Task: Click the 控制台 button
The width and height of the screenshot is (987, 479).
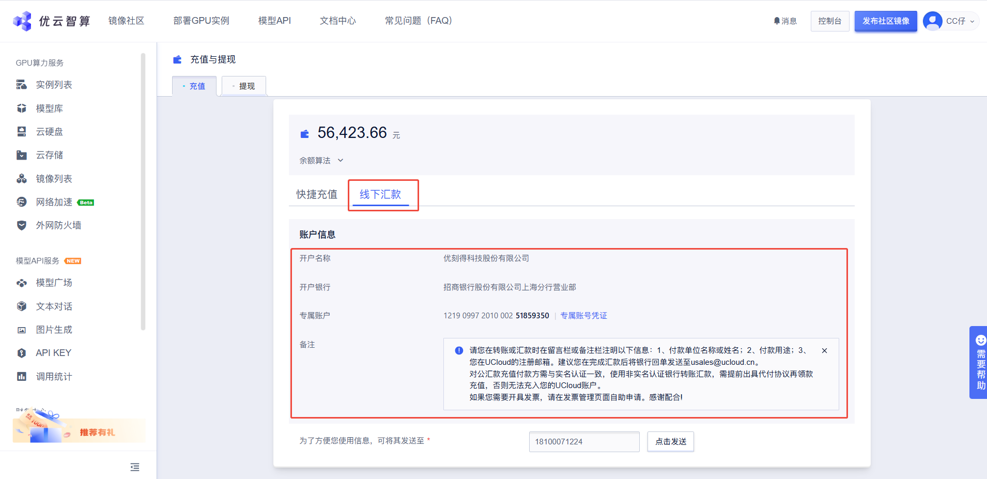Action: tap(830, 21)
